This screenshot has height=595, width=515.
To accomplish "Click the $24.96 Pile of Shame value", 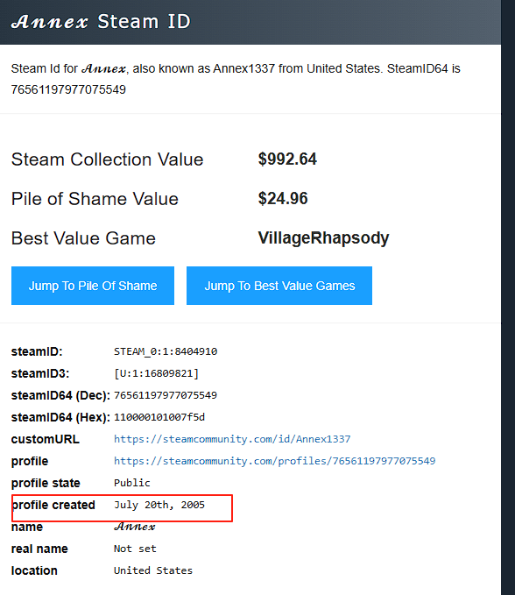I will tap(283, 198).
